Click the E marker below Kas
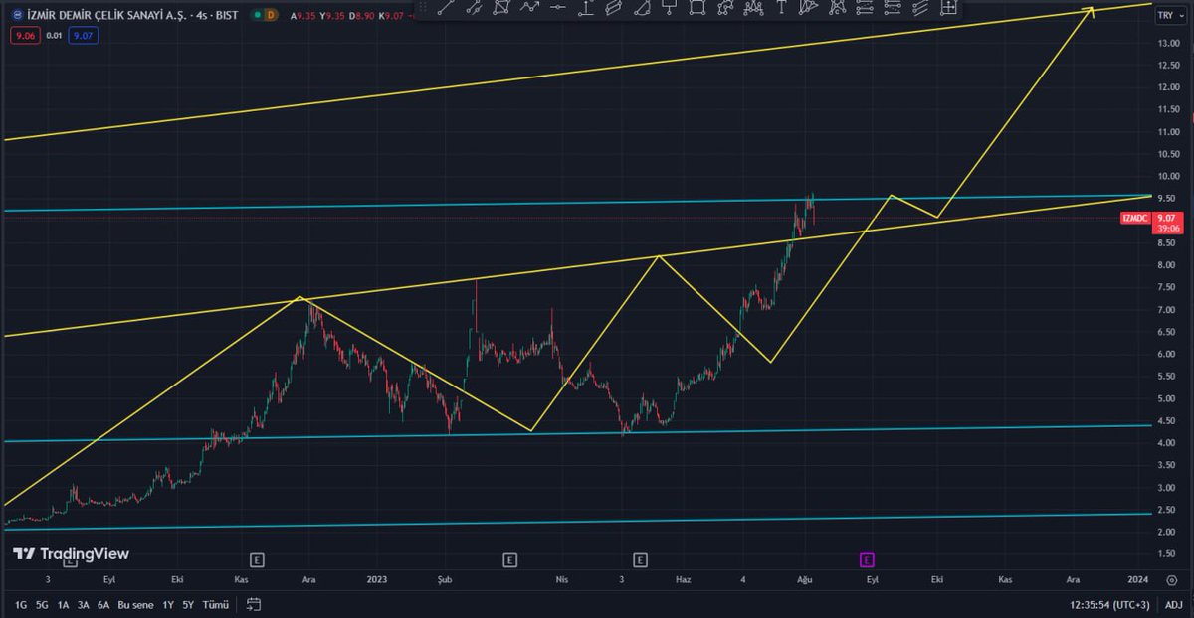 (x=257, y=560)
